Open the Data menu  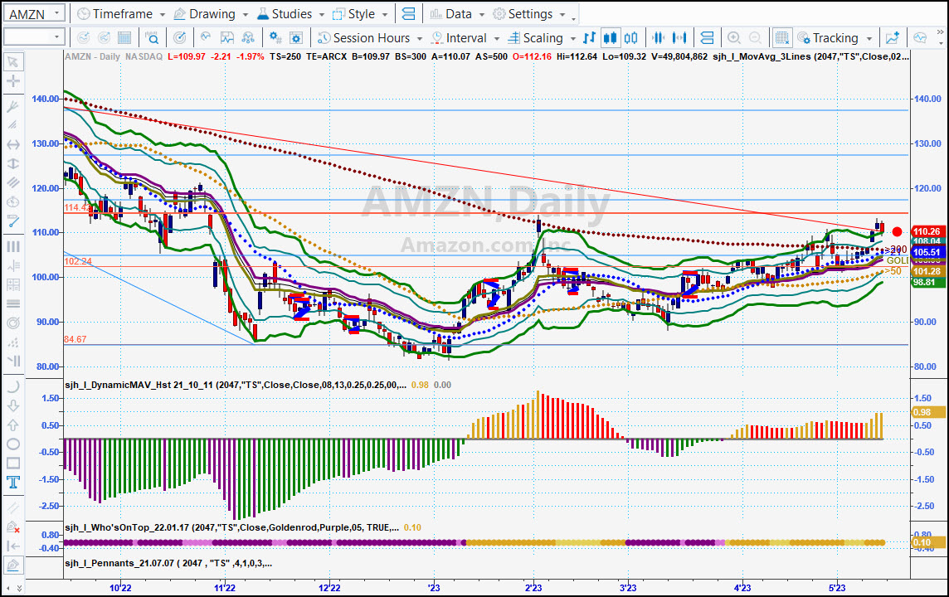[x=458, y=14]
